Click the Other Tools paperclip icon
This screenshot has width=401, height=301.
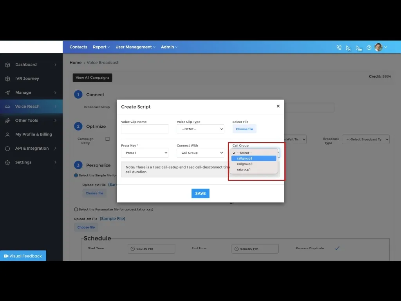(8, 121)
